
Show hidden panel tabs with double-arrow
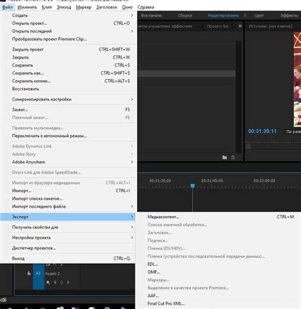[240, 26]
